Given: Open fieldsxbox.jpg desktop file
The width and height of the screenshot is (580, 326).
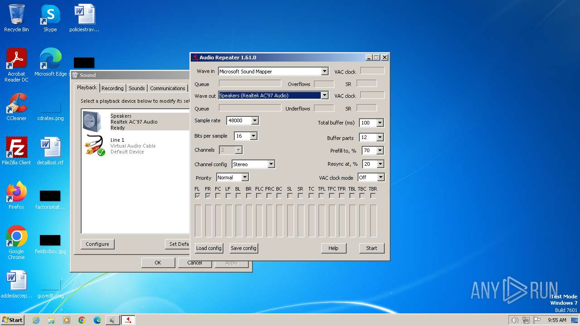Looking at the screenshot, I should pyautogui.click(x=50, y=243).
